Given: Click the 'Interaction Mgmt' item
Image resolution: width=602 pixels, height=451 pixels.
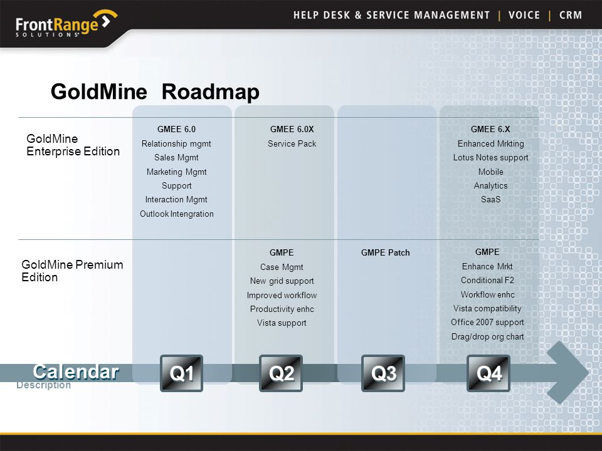Looking at the screenshot, I should [176, 199].
